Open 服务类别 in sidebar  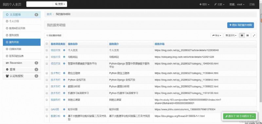[22, 35]
